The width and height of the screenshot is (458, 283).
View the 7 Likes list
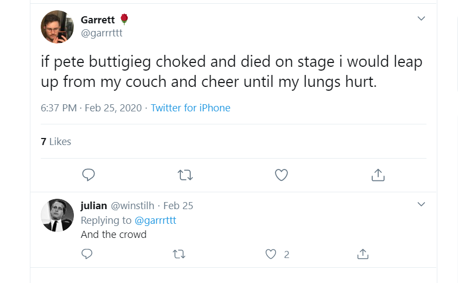tap(56, 142)
